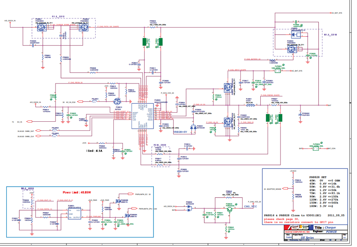Click the ASUS logo in title block

[299, 228]
